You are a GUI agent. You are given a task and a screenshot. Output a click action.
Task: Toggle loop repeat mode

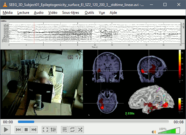click(x=72, y=130)
